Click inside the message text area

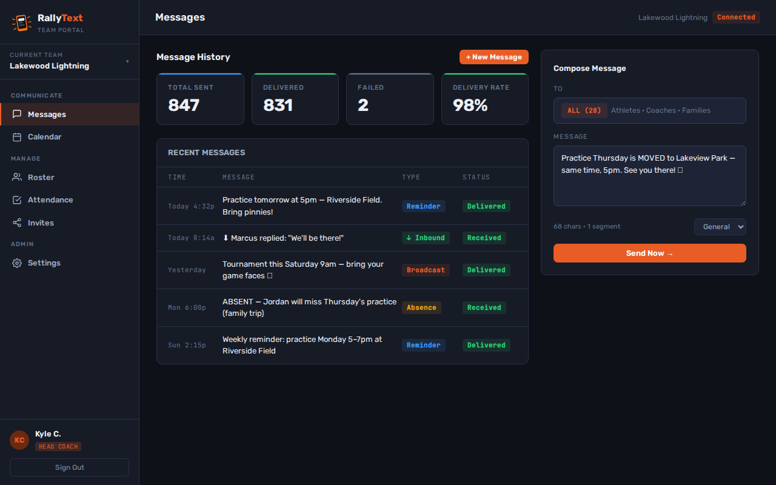tap(650, 176)
